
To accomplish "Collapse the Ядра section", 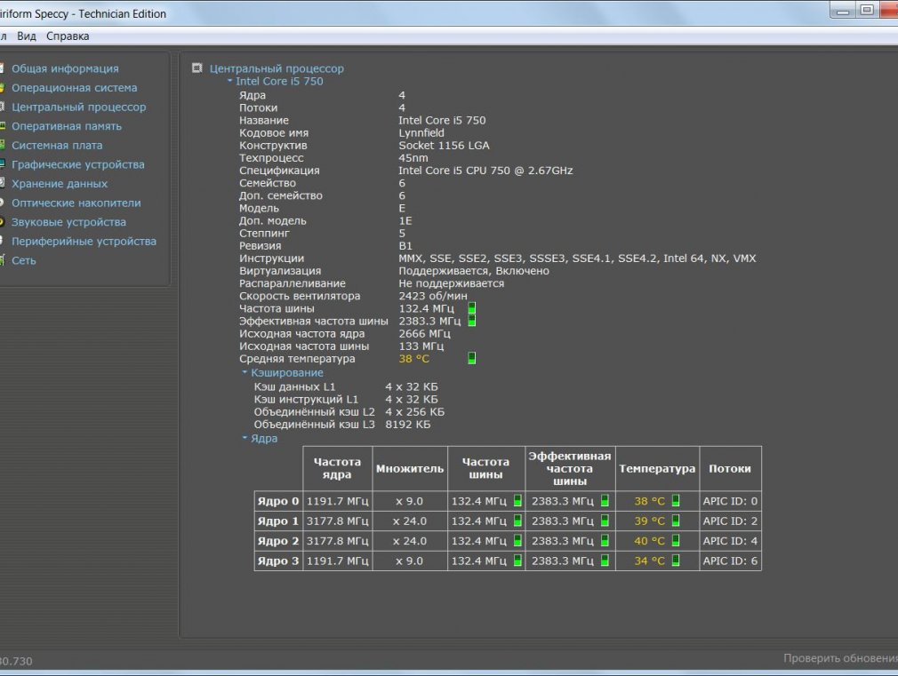I will click(x=245, y=438).
